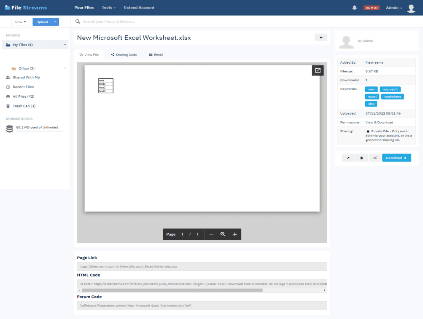This screenshot has width=423, height=319.
Task: Click the HTML Code horizontal scrollbar
Action: pos(172,290)
